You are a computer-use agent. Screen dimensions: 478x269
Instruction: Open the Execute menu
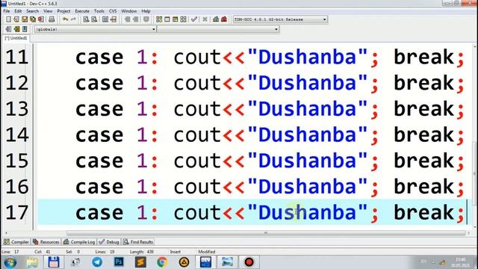(x=82, y=11)
